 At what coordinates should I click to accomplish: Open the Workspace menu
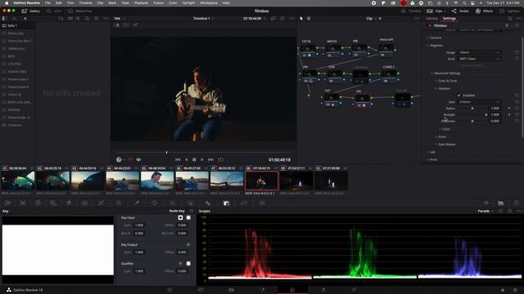pyautogui.click(x=209, y=3)
